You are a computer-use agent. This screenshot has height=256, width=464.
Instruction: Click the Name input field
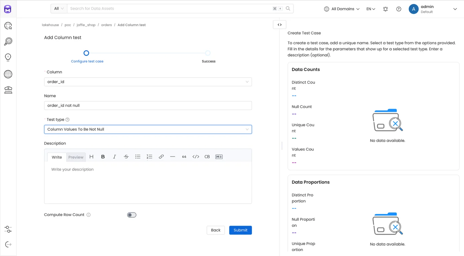[148, 105]
